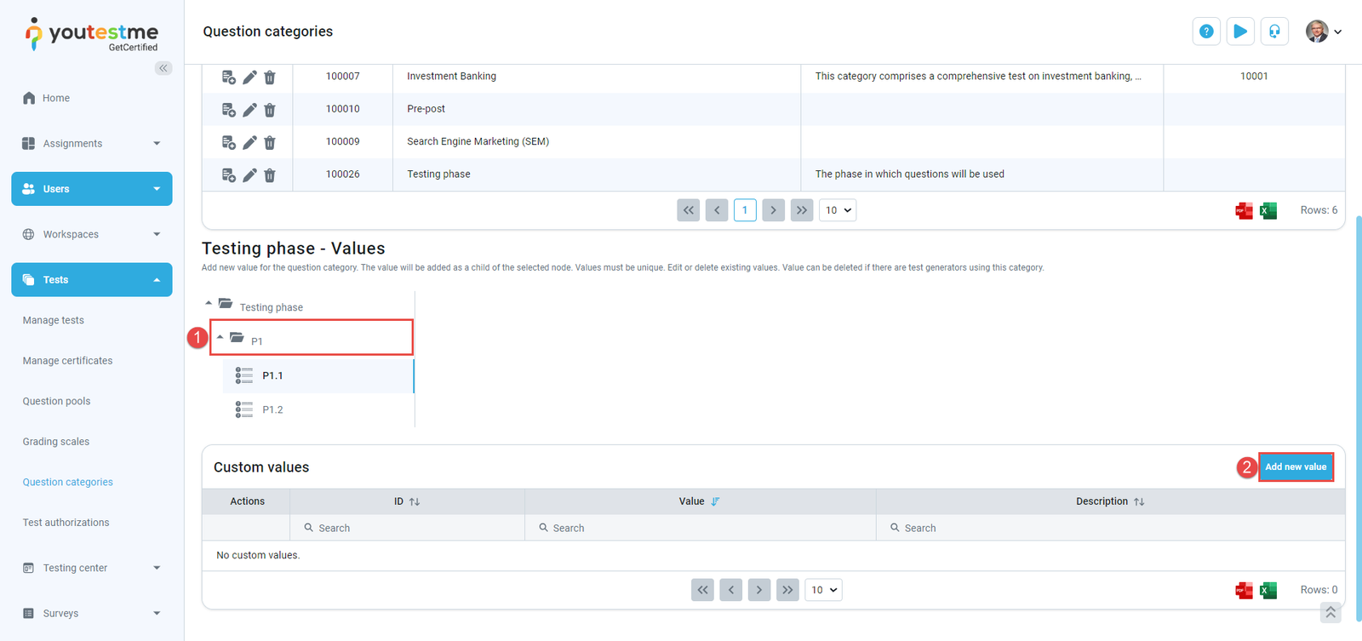Screen dimensions: 1362x641
Task: Open Question pools in sidebar
Action: (x=56, y=402)
